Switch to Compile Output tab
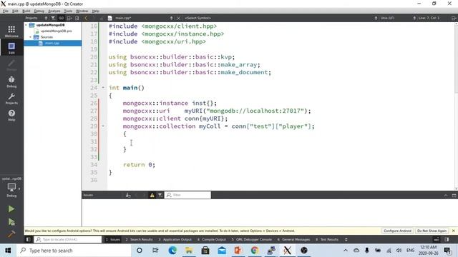Screen dimensions: 458x257 coord(212,240)
